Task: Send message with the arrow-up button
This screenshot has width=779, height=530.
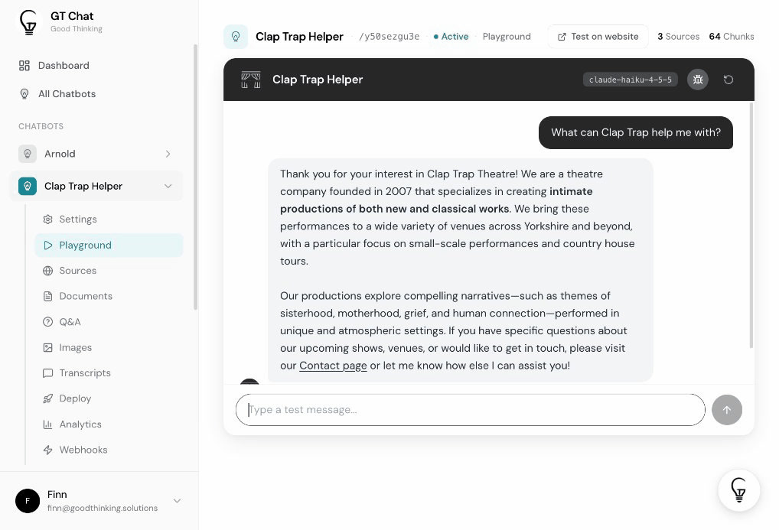Action: (x=726, y=410)
